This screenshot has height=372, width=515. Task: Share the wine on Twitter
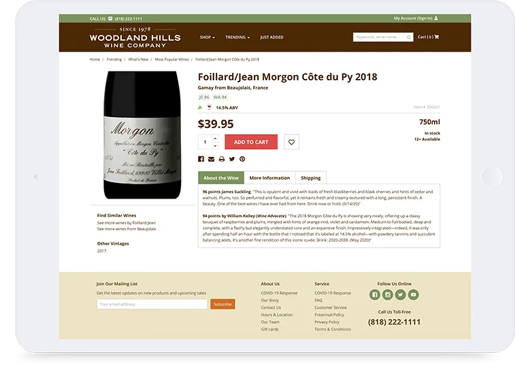pos(232,159)
